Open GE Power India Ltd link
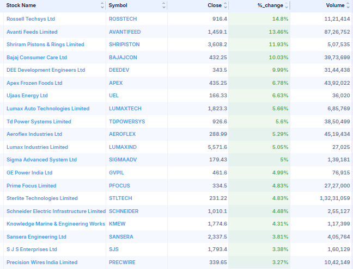Image resolution: width=353 pixels, height=269 pixels. (29, 173)
